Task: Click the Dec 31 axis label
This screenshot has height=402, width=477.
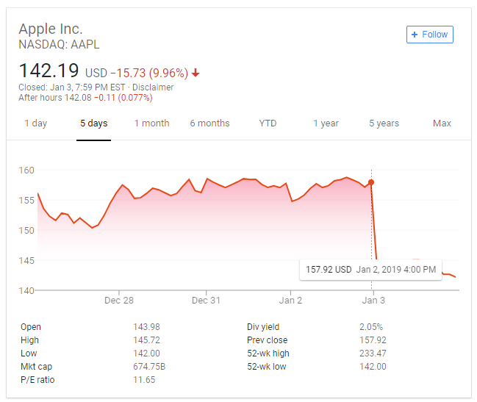Action: 206,300
